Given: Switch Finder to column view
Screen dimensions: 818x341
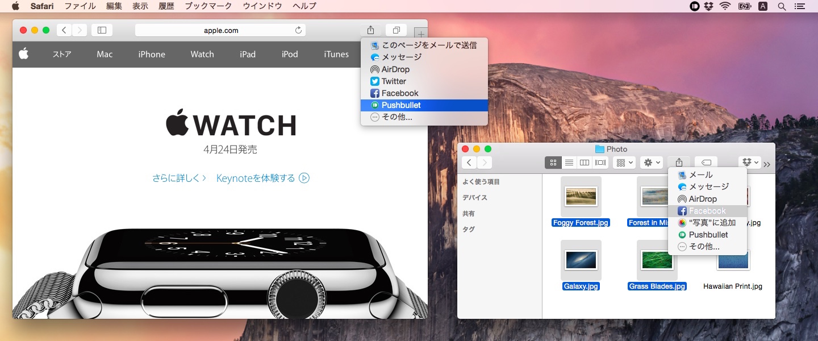Looking at the screenshot, I should (x=584, y=163).
